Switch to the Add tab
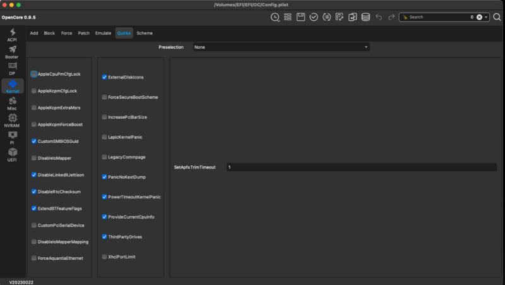 click(x=34, y=33)
